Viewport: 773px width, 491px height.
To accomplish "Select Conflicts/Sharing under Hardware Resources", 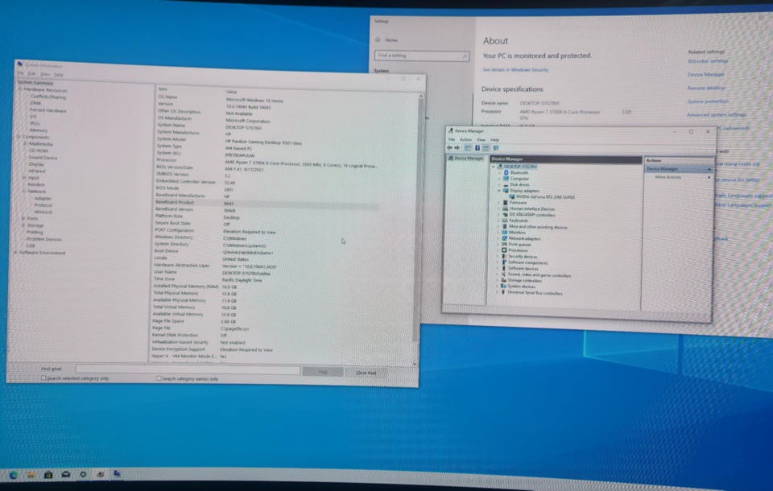I will (x=48, y=97).
